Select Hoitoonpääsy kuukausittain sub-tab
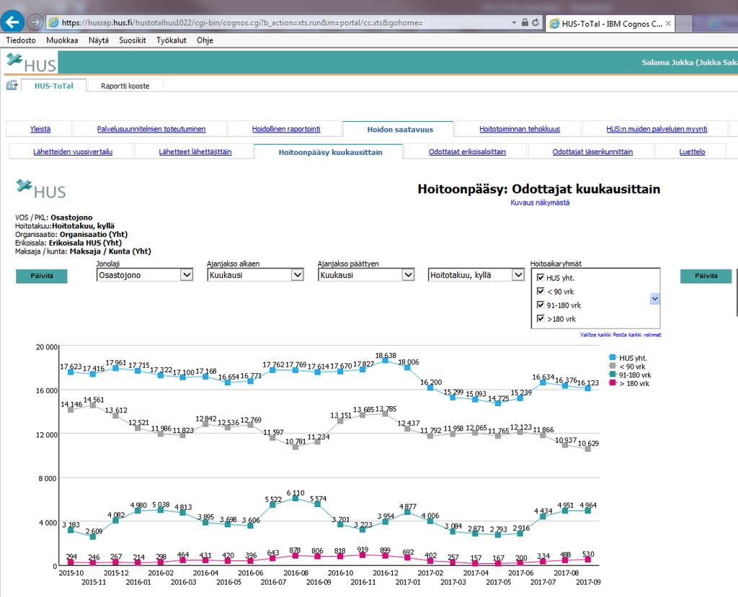This screenshot has width=738, height=597. [330, 152]
